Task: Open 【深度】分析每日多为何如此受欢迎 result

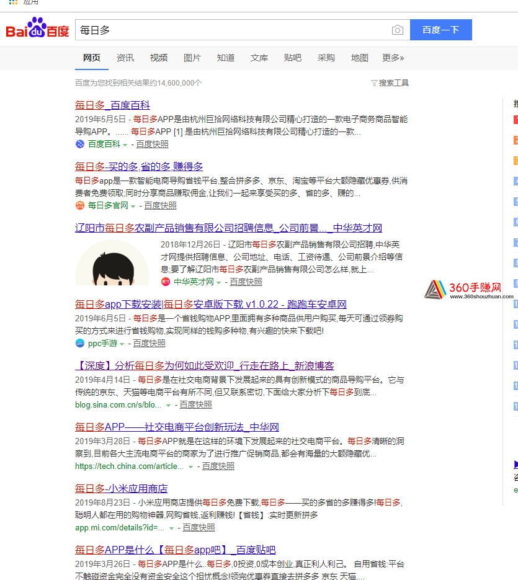Action: pyautogui.click(x=205, y=366)
